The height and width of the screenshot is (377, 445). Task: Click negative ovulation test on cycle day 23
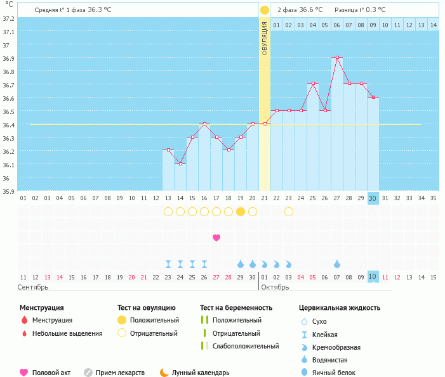click(289, 212)
